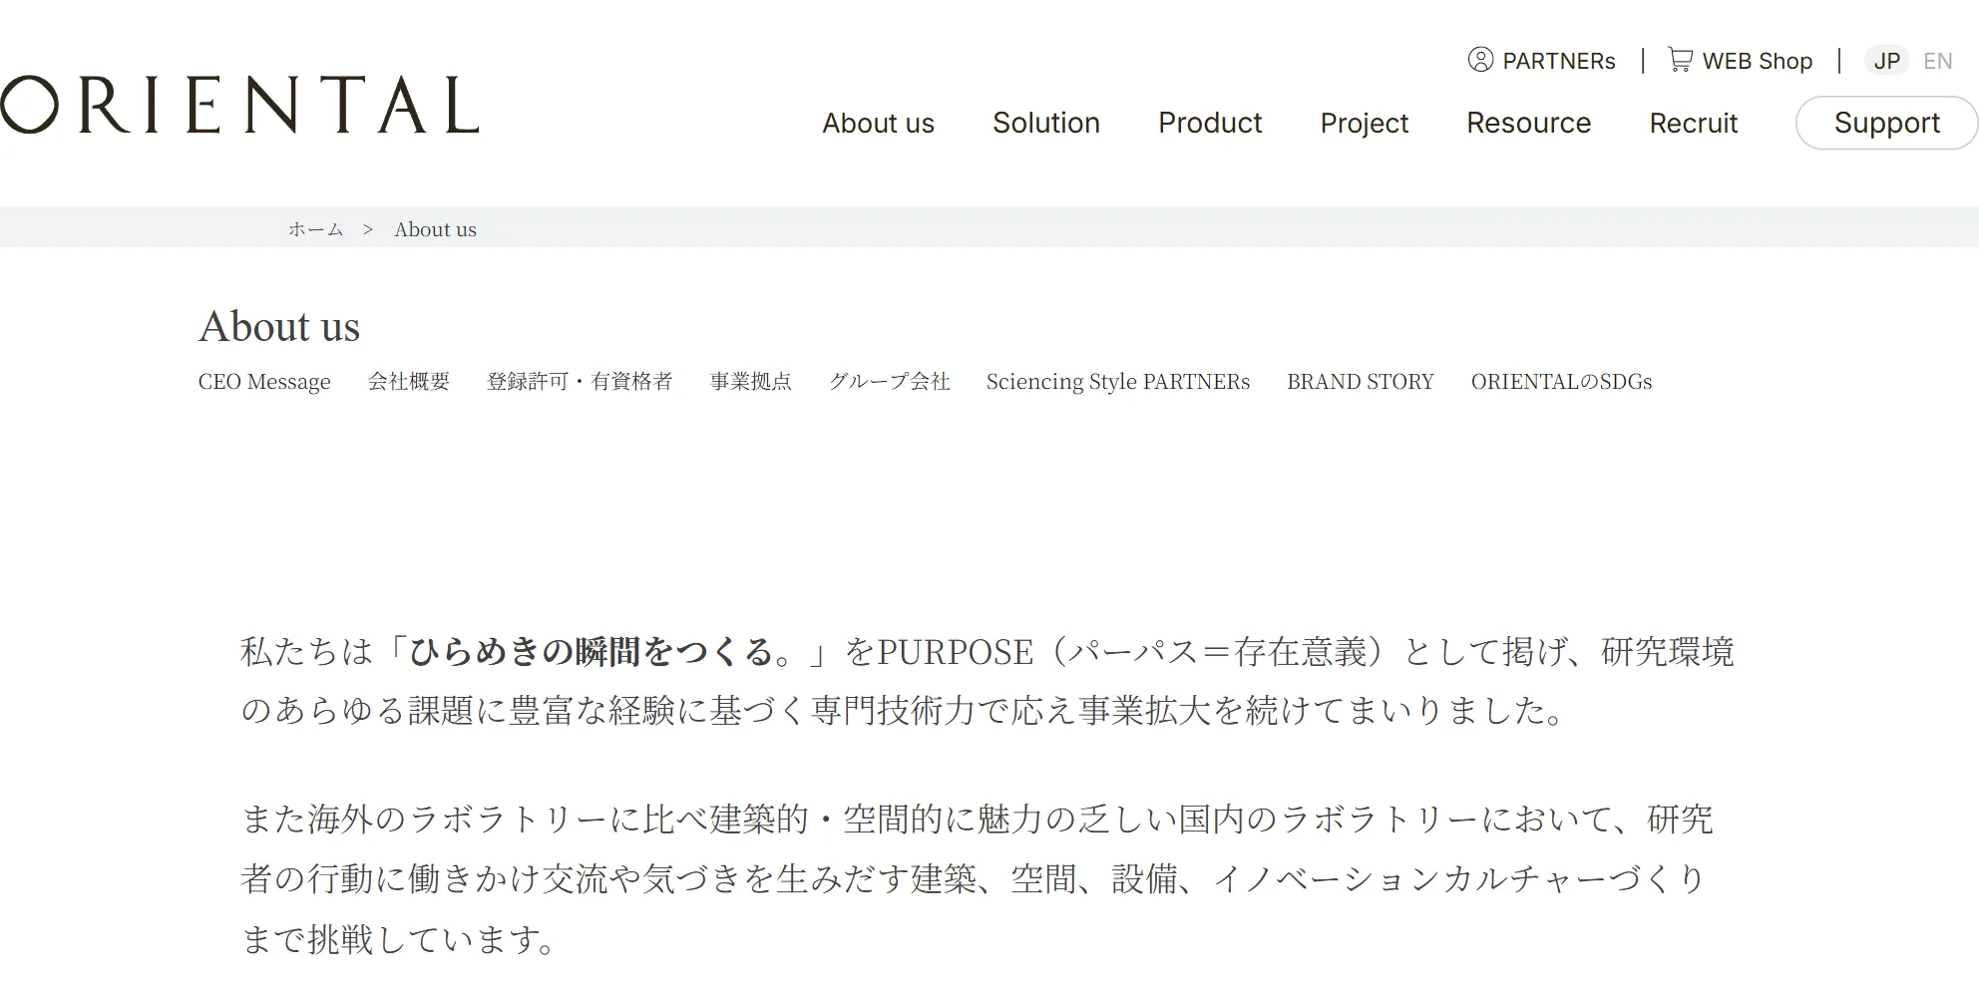Switch language to EN
The height and width of the screenshot is (989, 1979).
click(1937, 61)
